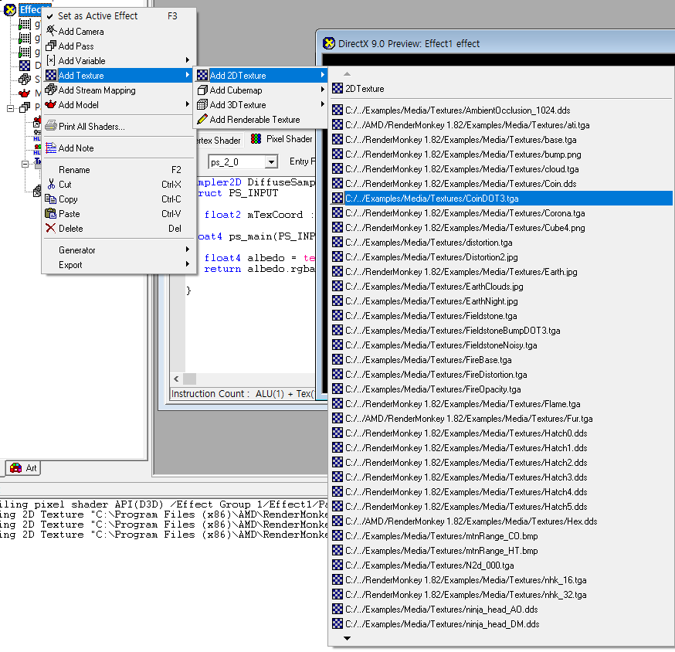The width and height of the screenshot is (675, 652).
Task: Switch to the Pixel Shader tab
Action: pyautogui.click(x=282, y=139)
